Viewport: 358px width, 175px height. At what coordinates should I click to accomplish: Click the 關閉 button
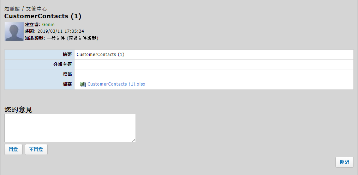click(344, 162)
